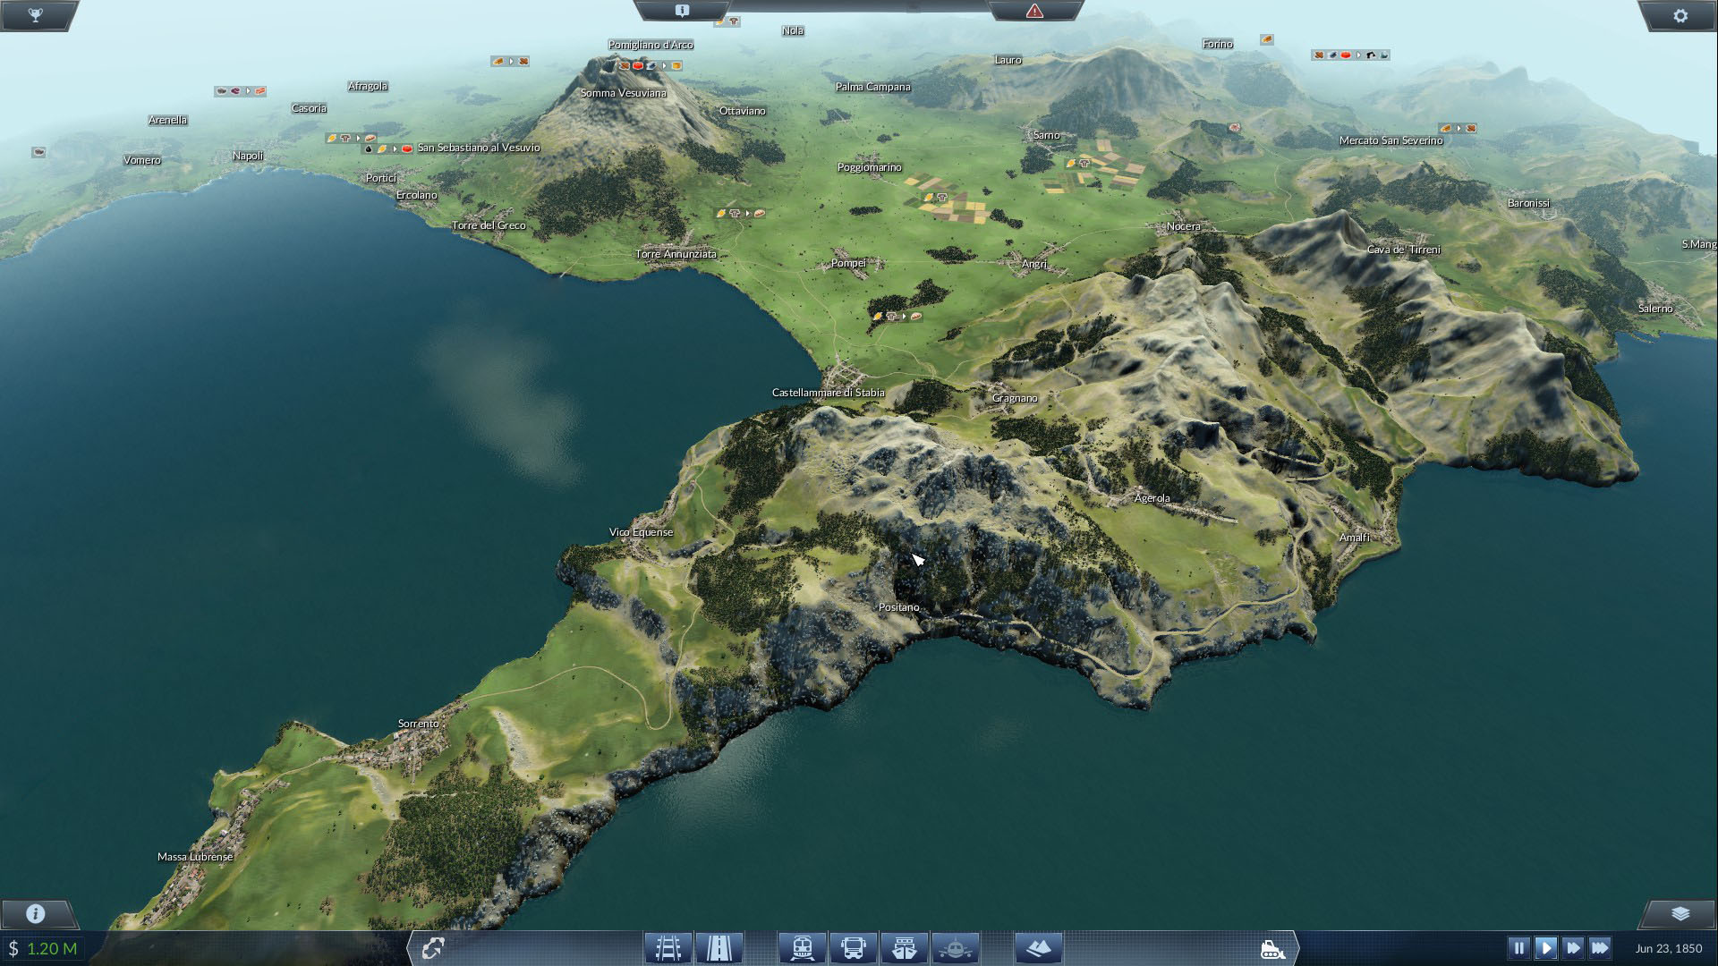Activate the bulldozer demolish tool
Screen dimensions: 1718x966
[1271, 949]
